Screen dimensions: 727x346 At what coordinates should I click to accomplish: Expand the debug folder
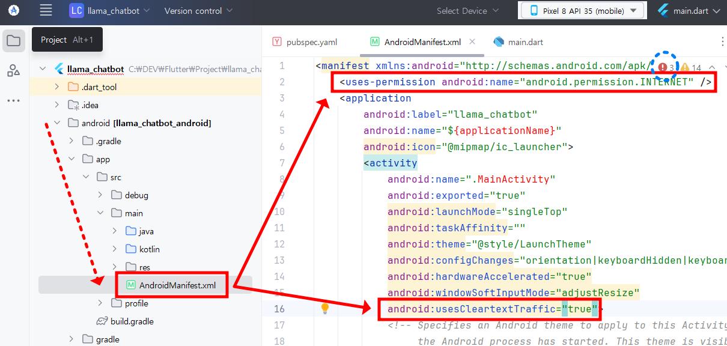pyautogui.click(x=100, y=195)
